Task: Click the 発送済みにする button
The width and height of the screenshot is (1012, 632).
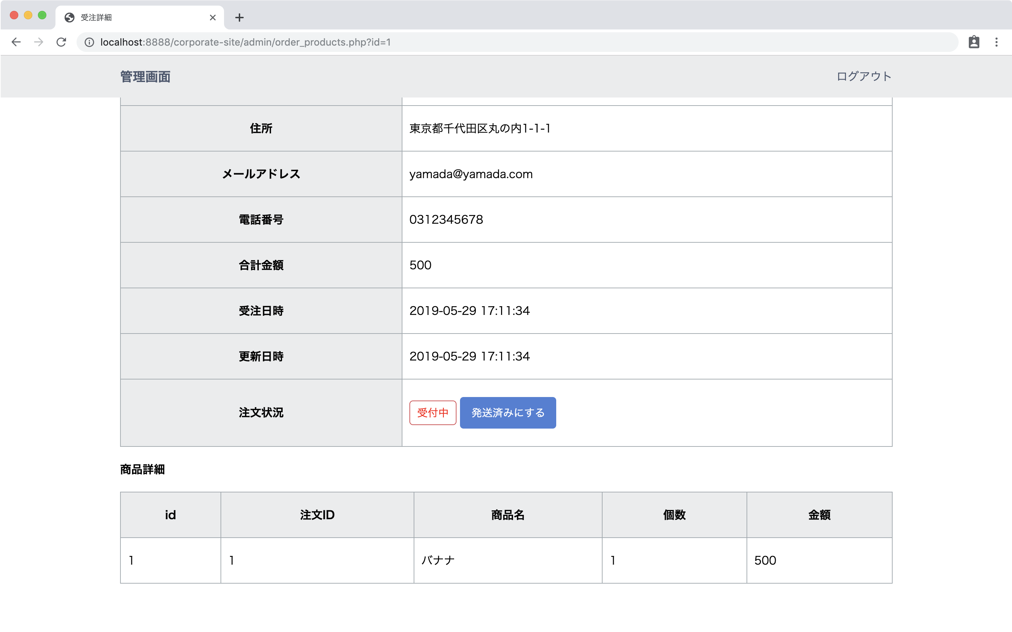Action: point(508,412)
